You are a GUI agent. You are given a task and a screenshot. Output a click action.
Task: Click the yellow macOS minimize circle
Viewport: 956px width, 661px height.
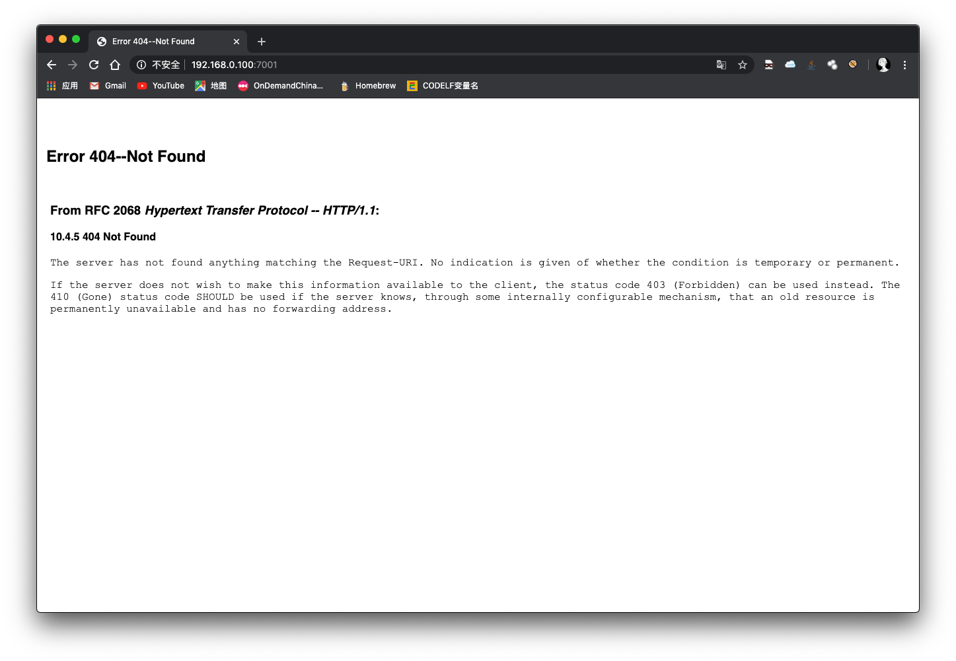coord(63,39)
